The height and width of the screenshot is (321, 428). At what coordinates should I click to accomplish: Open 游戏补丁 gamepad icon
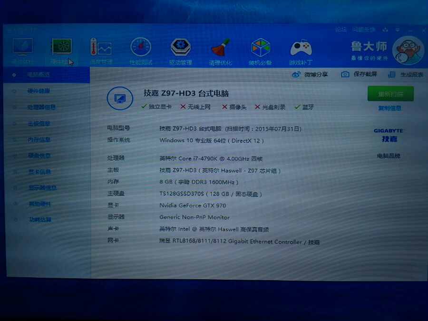point(301,48)
